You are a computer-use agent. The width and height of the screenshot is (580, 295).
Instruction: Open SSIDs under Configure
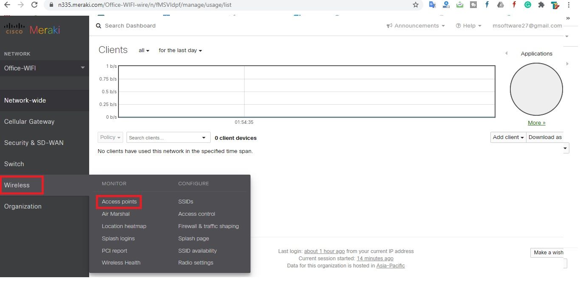(x=186, y=202)
